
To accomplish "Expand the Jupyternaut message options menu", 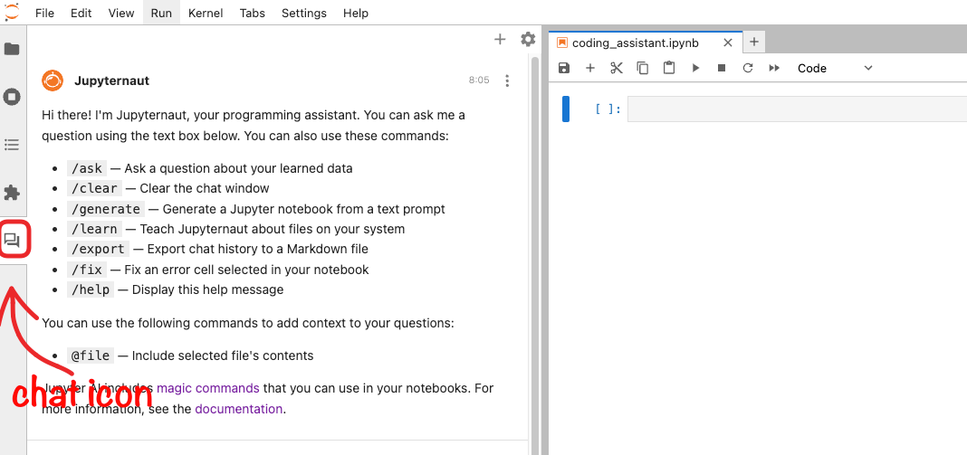I will point(507,81).
